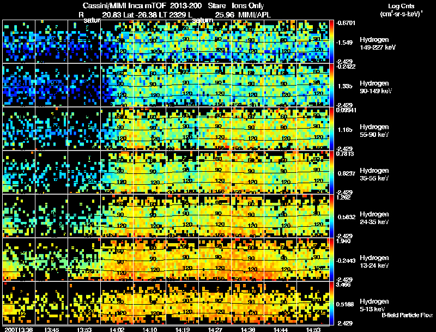This screenshot has width=436, height=332.
Task: Click the '14:19' time axis label
Action: (183, 329)
